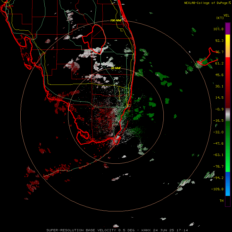This screenshot has height=232, width=232.
Task: Select the 61.2 scale value
Action: (219, 63)
